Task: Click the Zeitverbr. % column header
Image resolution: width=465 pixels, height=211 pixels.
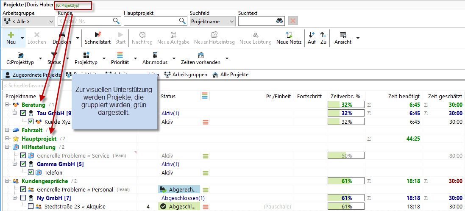Action: [x=345, y=96]
